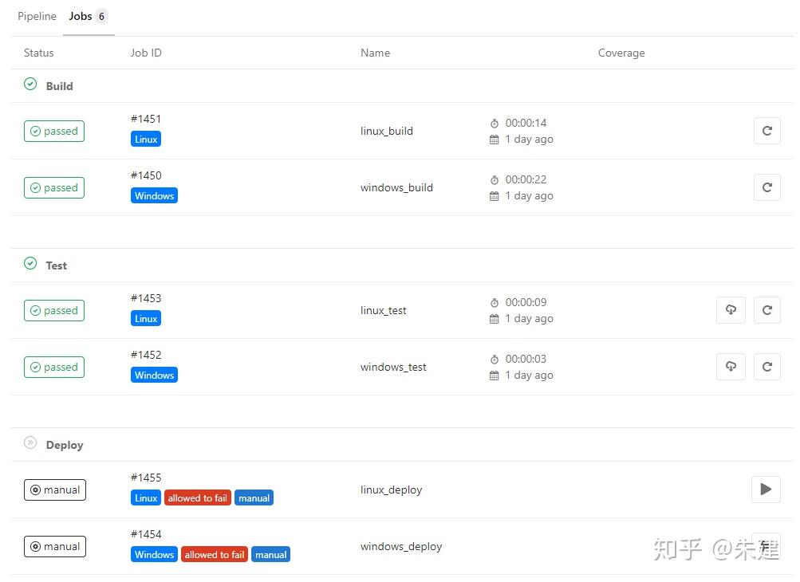Retry the windows_test job
800x582 pixels.
point(766,367)
